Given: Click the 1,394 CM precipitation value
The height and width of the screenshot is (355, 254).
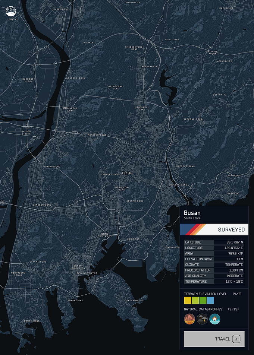Looking at the screenshot, I should click(x=236, y=270).
